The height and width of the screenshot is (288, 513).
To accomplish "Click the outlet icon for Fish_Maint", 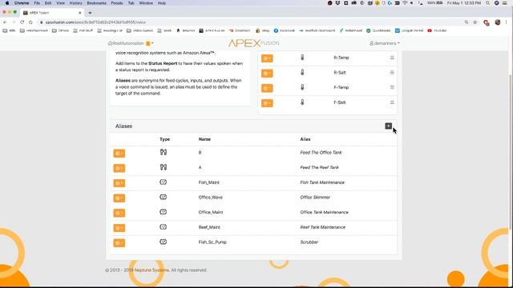I will pos(164,182).
